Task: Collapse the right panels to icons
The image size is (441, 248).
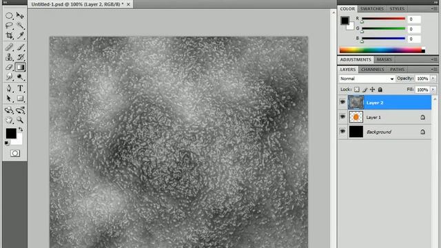Action: [436, 2]
